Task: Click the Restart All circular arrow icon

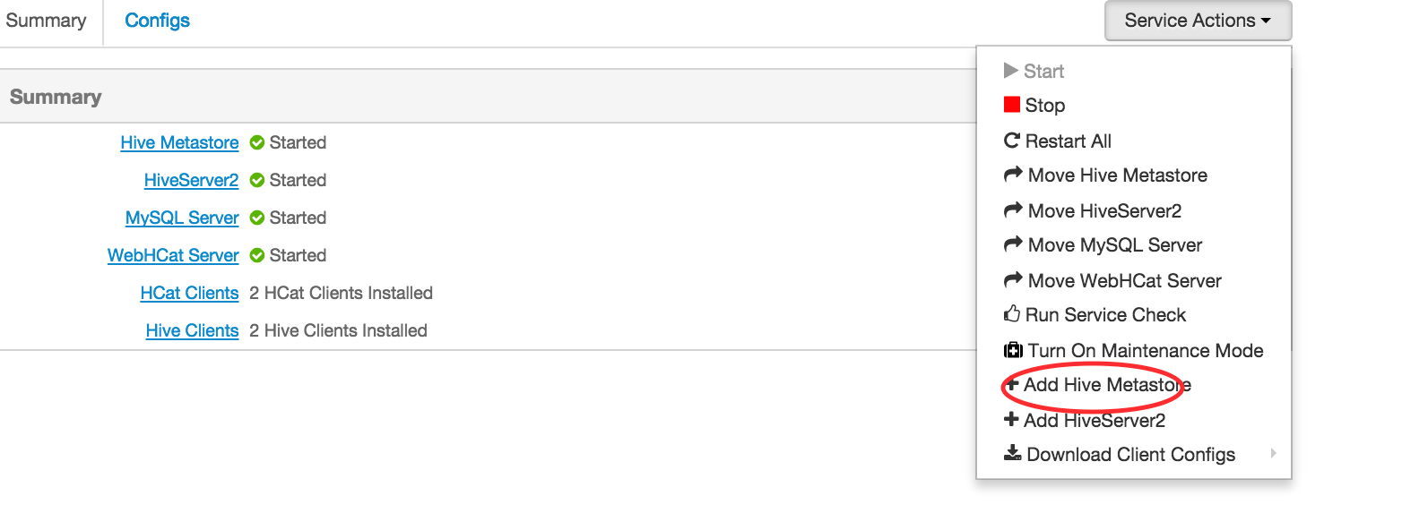Action: [1012, 141]
